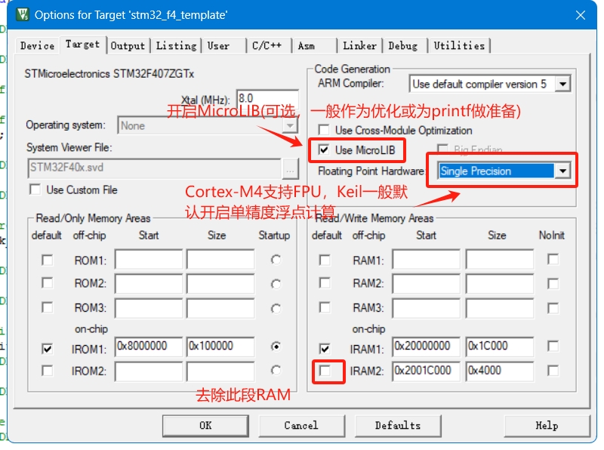The width and height of the screenshot is (604, 450).
Task: Uncheck the IROM1 default checkbox
Action: click(48, 349)
